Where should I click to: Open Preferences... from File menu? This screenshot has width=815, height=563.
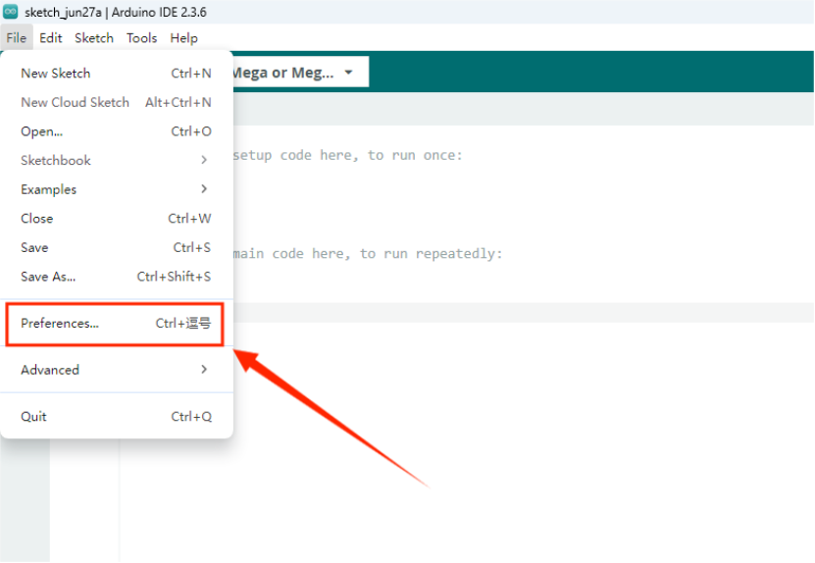pyautogui.click(x=60, y=324)
